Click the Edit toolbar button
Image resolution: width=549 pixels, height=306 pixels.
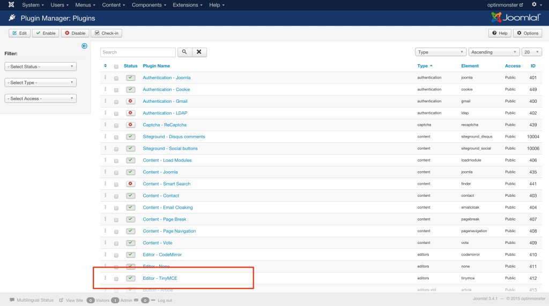coord(20,33)
